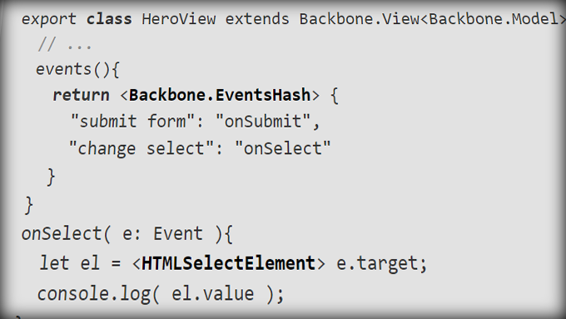The height and width of the screenshot is (319, 566).
Task: Click the "onSelect" string value
Action: 283,148
